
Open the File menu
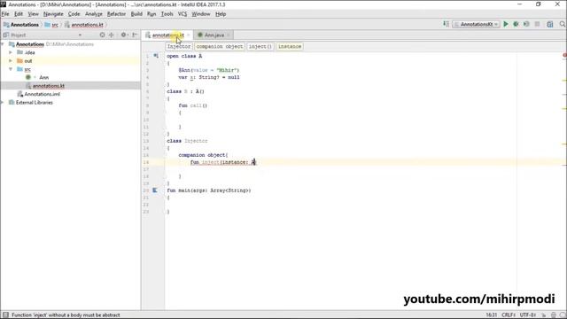(5, 14)
